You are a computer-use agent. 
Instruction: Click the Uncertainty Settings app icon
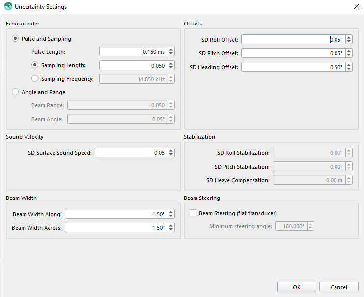[8, 7]
